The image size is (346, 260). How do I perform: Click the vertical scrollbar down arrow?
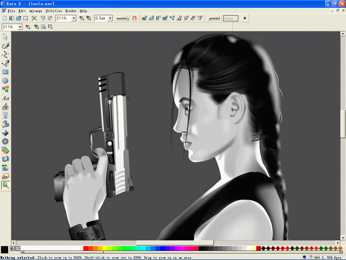pos(343,238)
